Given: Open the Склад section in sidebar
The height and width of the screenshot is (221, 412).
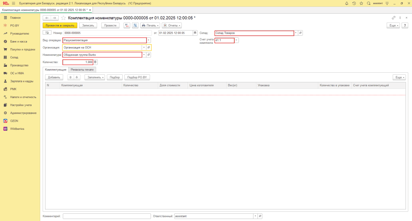Looking at the screenshot, I should click(x=14, y=57).
